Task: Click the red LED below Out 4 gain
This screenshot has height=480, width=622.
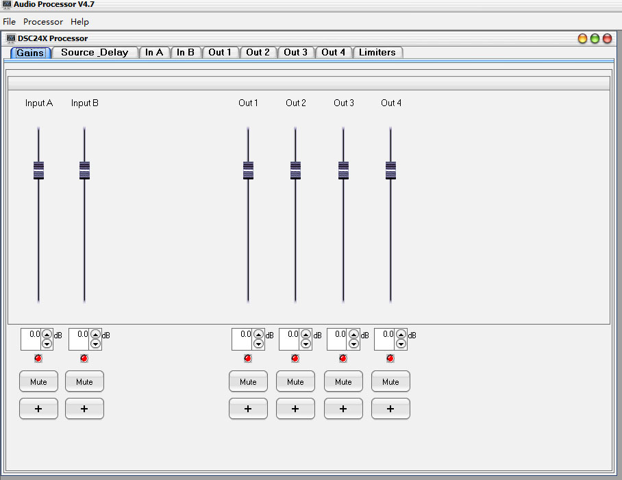Action: 390,359
